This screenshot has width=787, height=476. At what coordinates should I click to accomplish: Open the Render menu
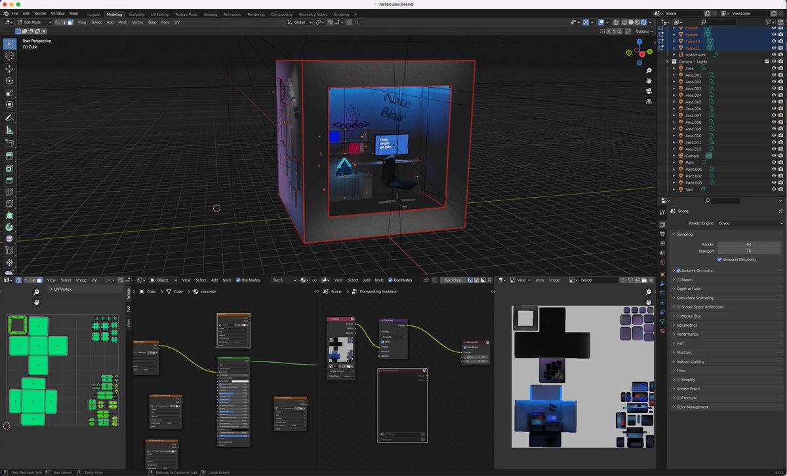pos(41,13)
